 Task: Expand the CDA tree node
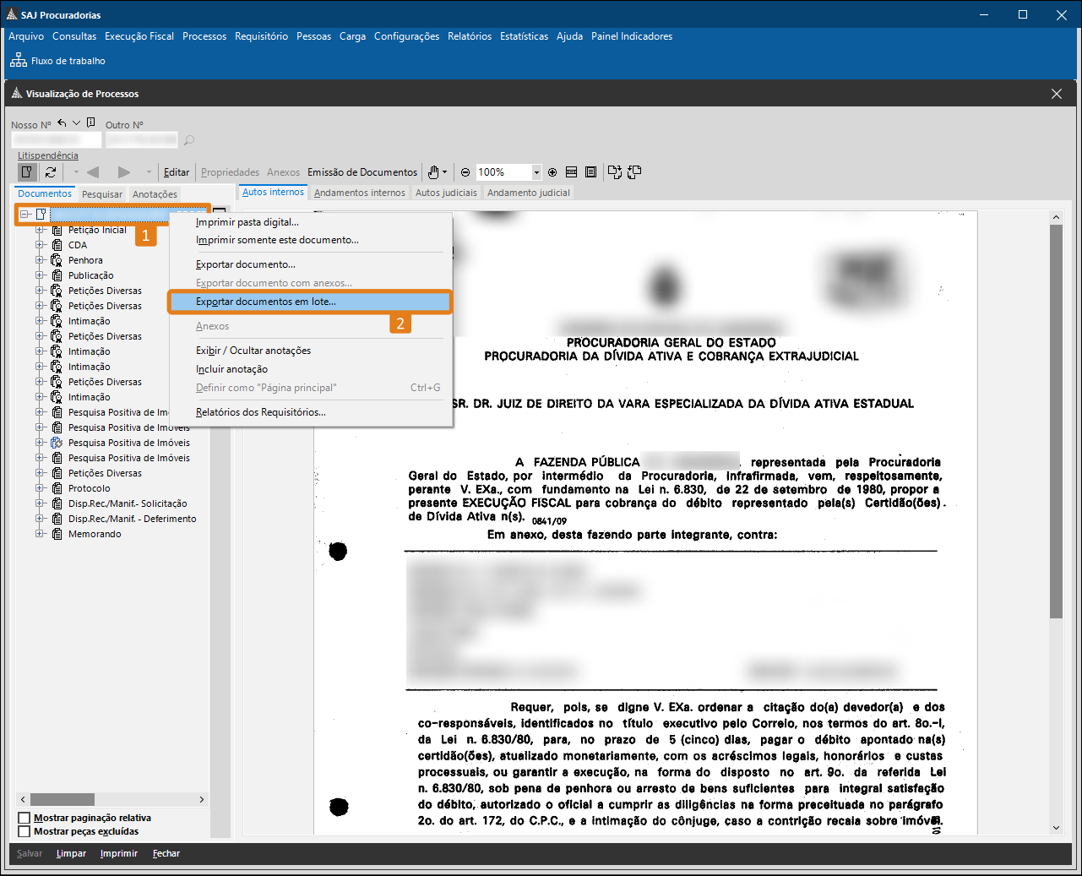pos(40,245)
